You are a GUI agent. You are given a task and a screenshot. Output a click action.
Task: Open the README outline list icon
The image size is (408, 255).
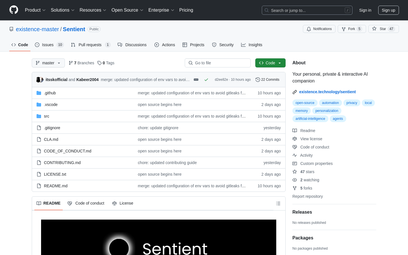coord(278,203)
